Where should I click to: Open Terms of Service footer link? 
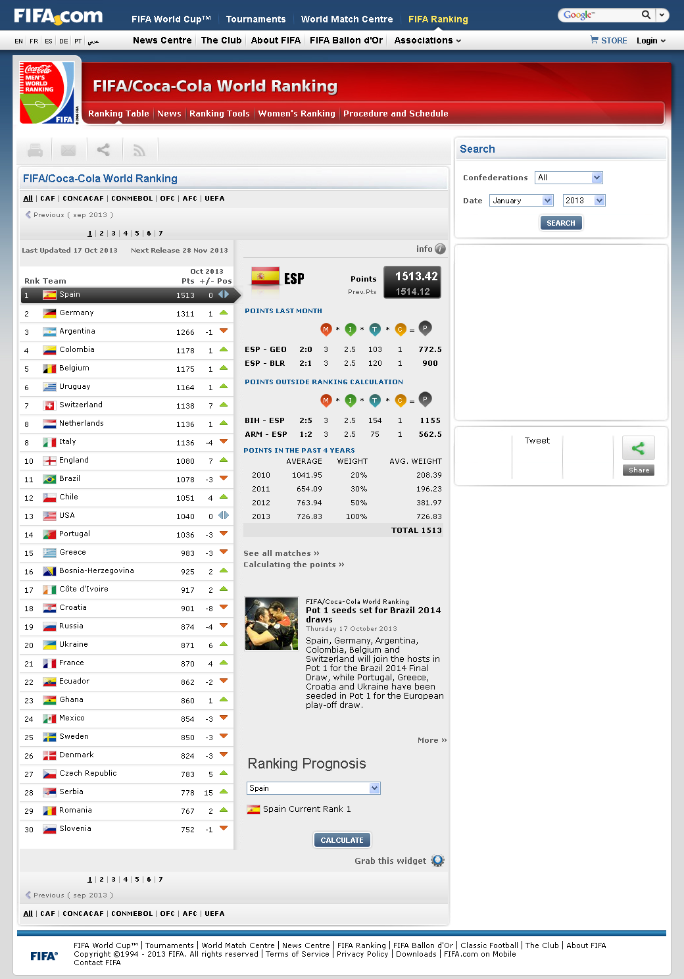tap(297, 954)
